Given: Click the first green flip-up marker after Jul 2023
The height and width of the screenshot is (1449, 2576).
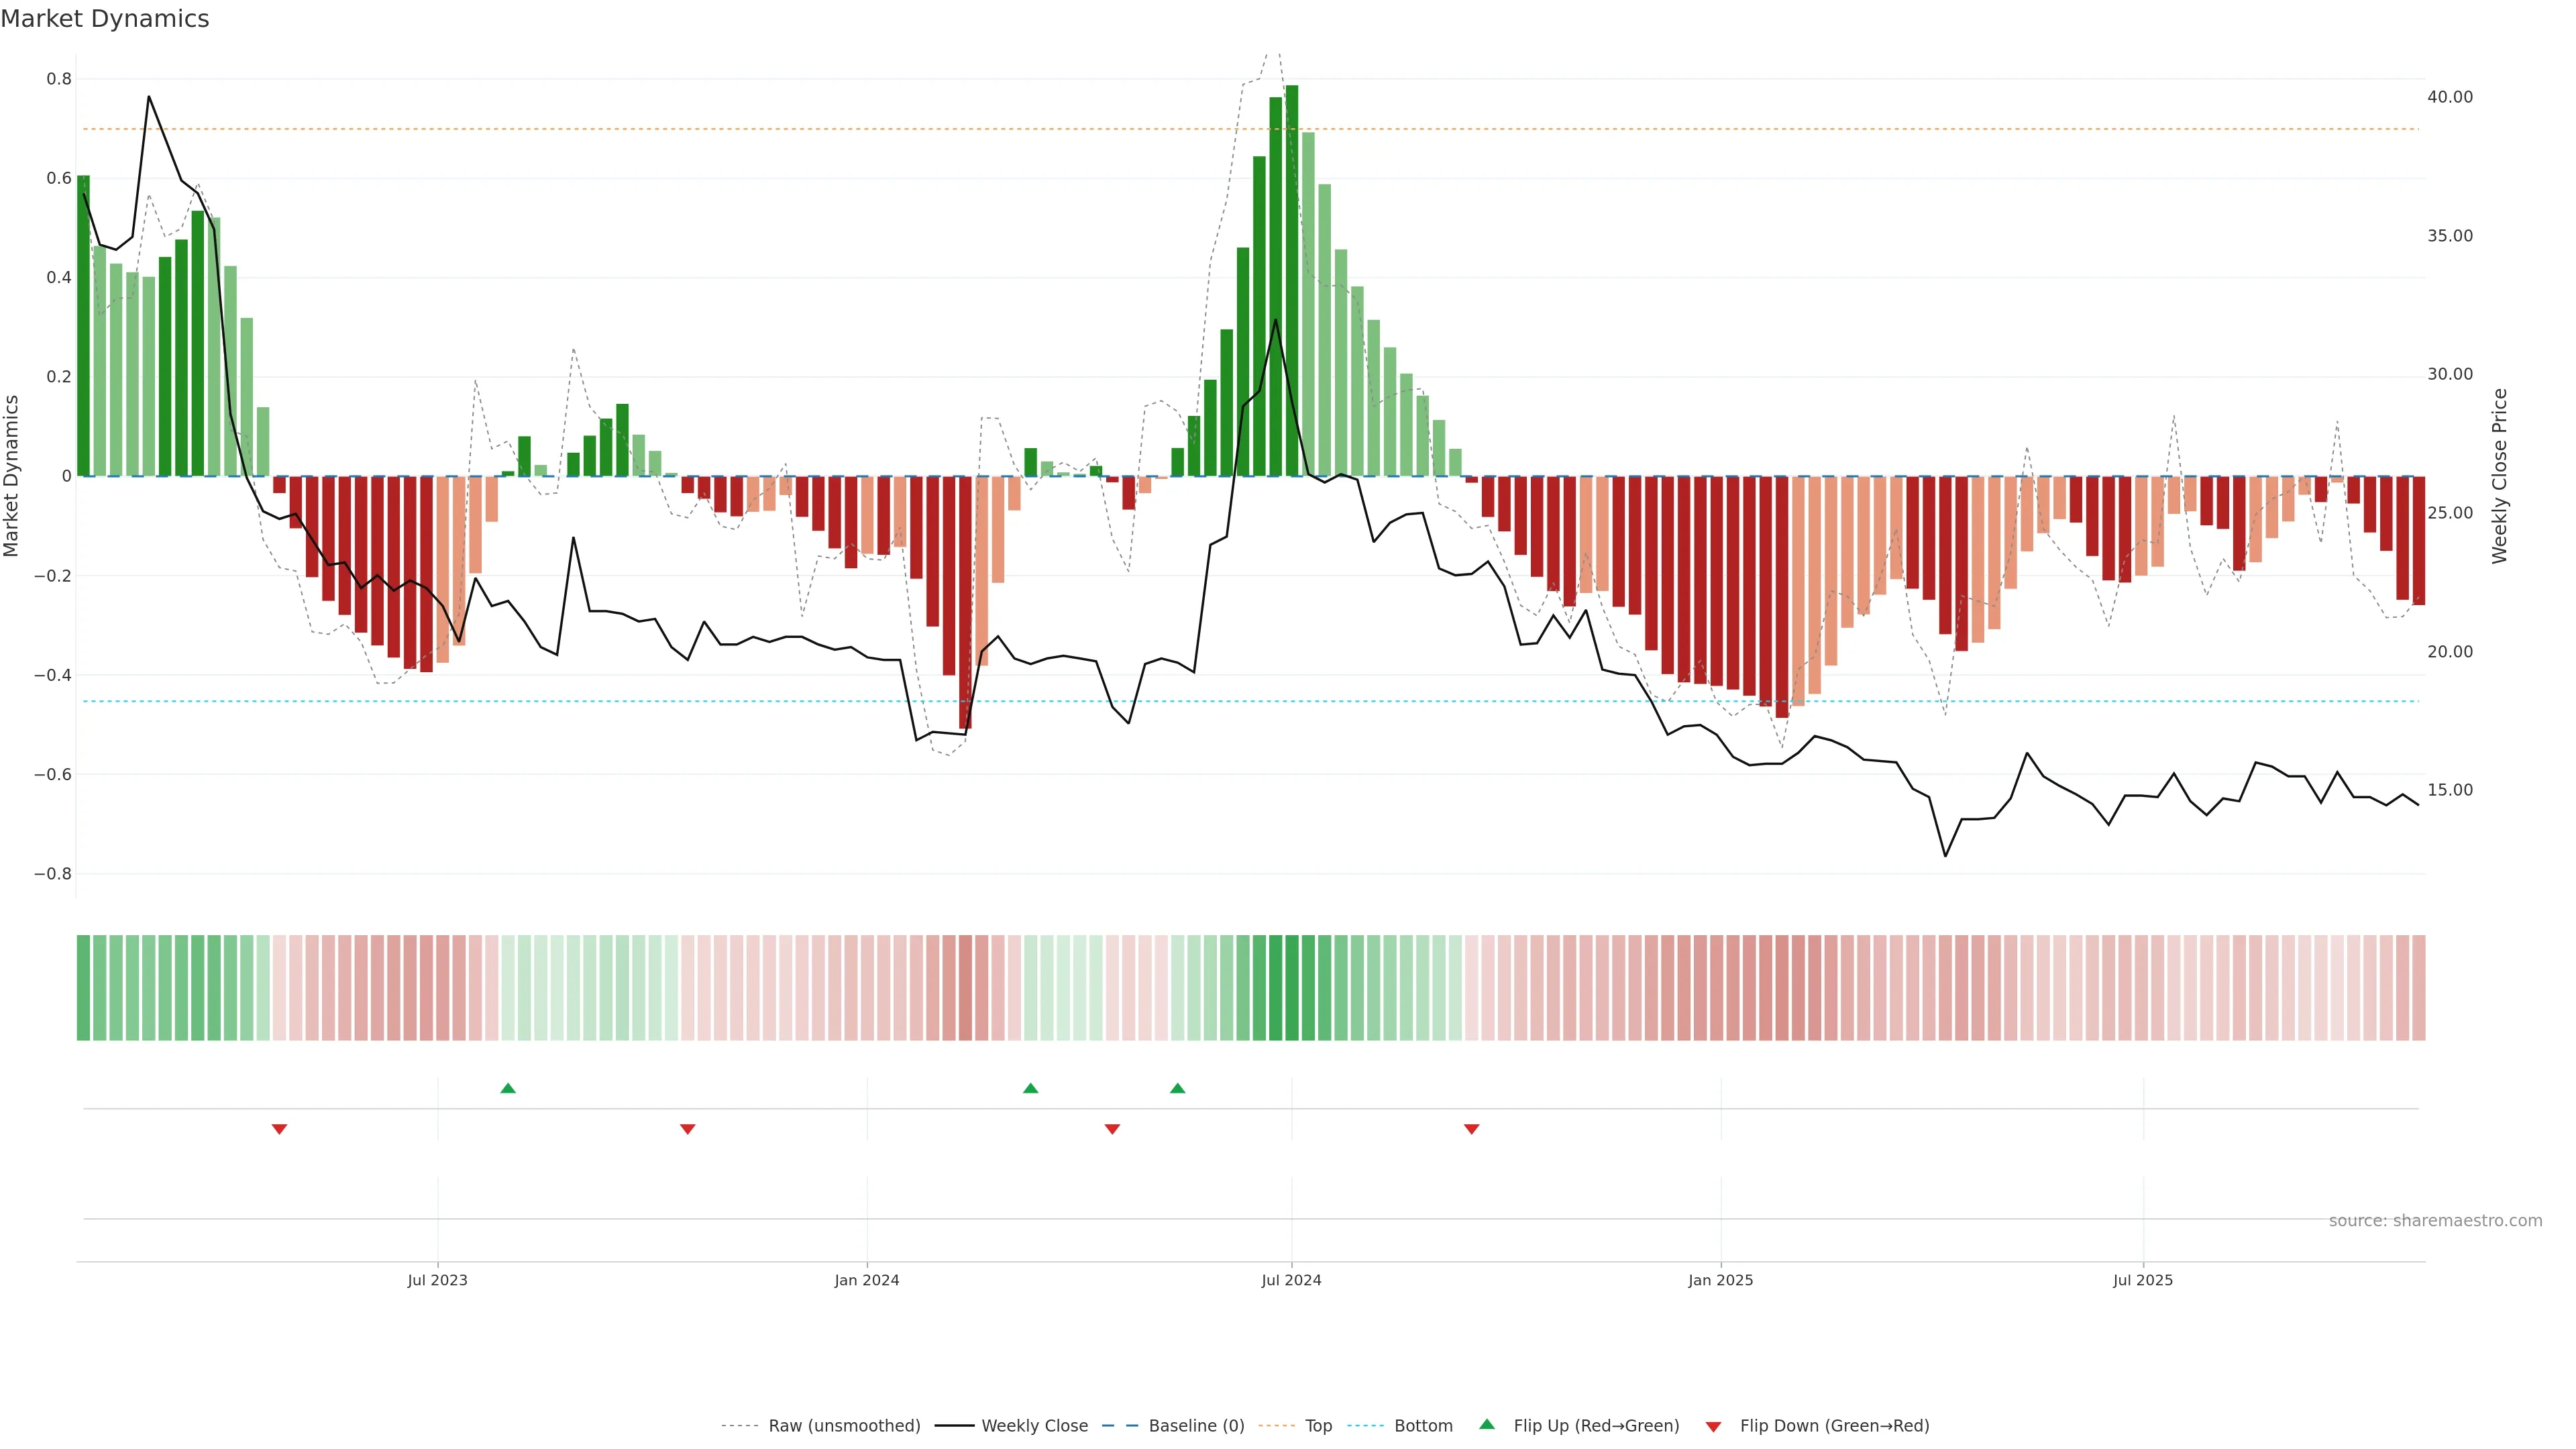Looking at the screenshot, I should click(x=508, y=1088).
